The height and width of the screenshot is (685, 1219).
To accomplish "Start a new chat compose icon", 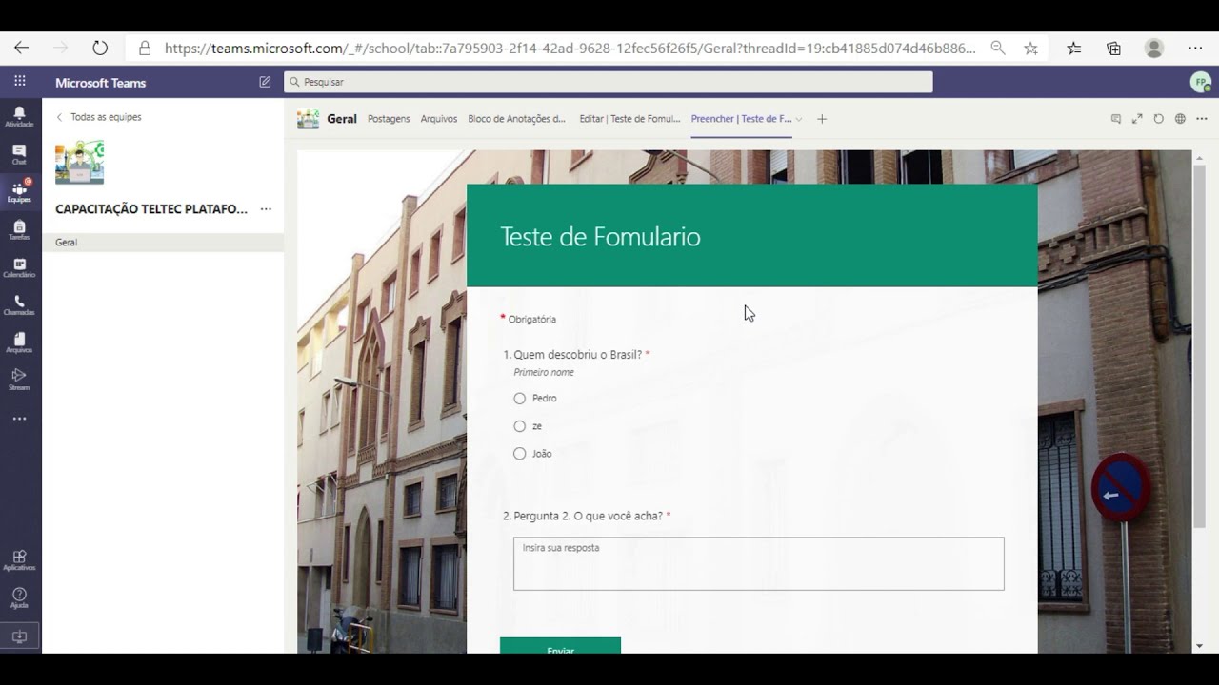I will click(x=265, y=82).
